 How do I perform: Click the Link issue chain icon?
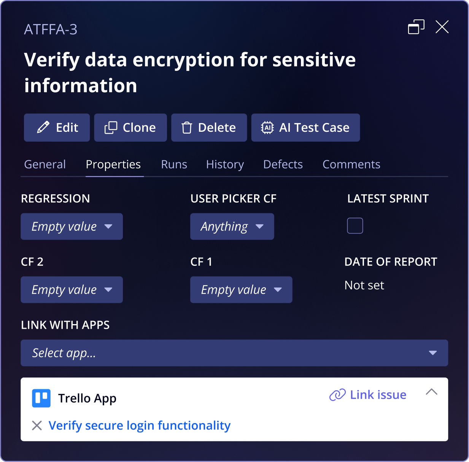[337, 395]
